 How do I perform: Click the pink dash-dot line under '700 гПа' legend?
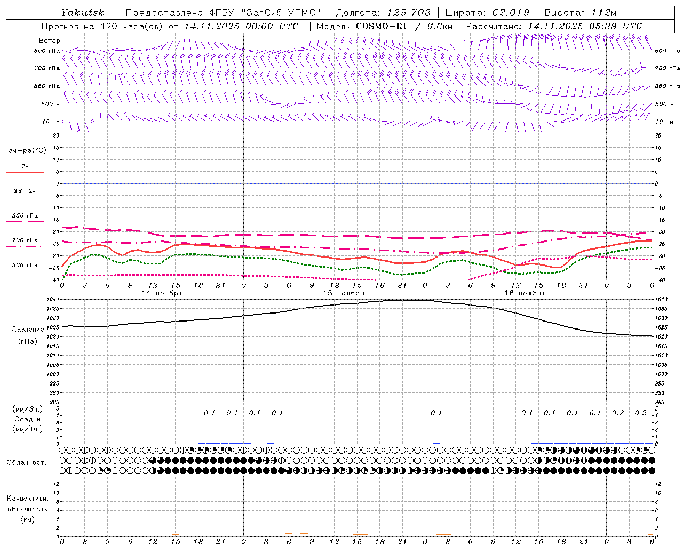[x=23, y=246]
